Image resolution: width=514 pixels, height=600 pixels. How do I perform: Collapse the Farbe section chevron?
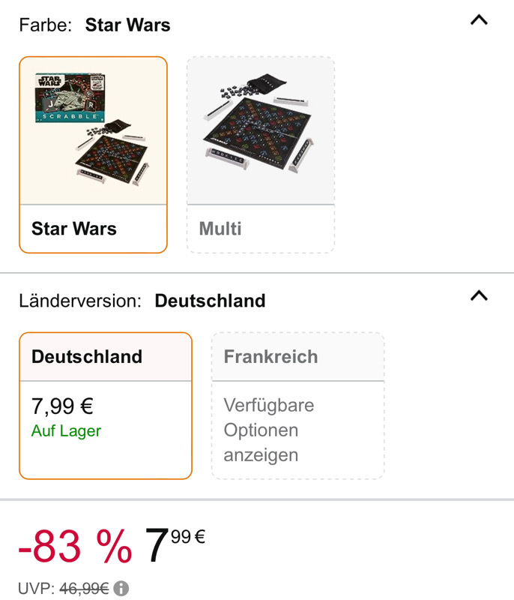[x=479, y=20]
